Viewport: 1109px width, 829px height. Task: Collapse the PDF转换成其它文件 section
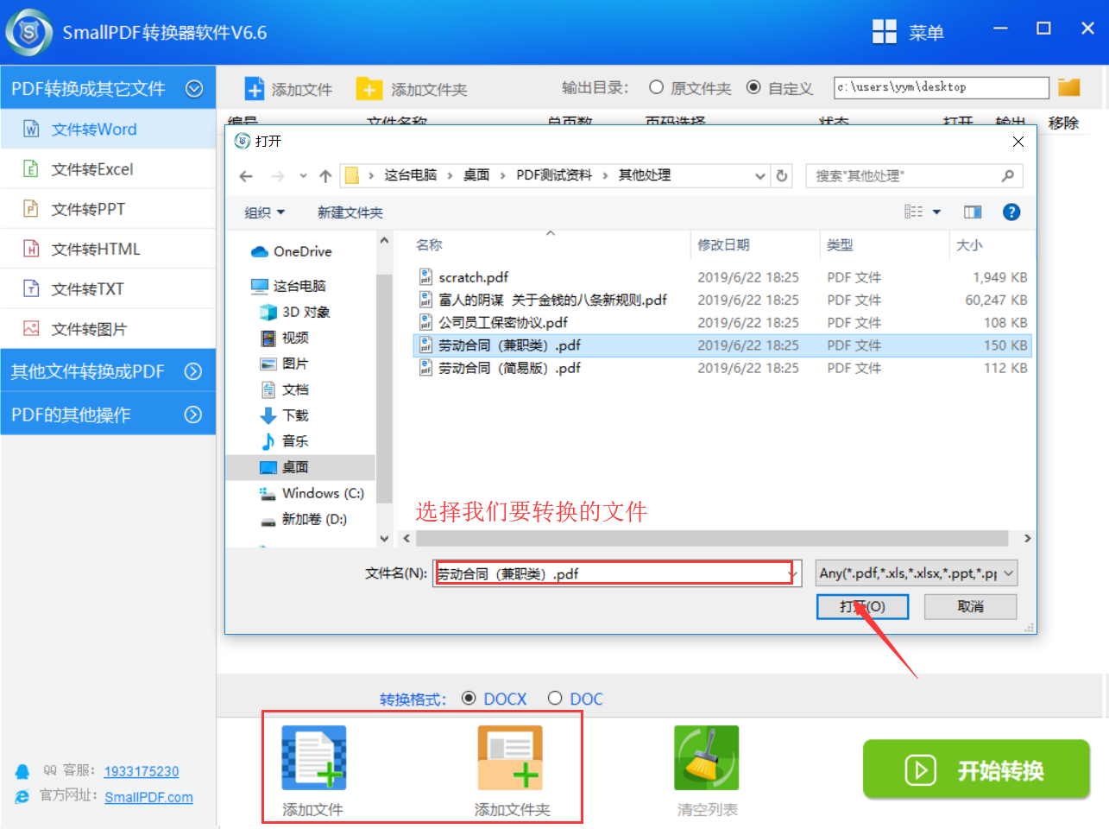pos(195,89)
